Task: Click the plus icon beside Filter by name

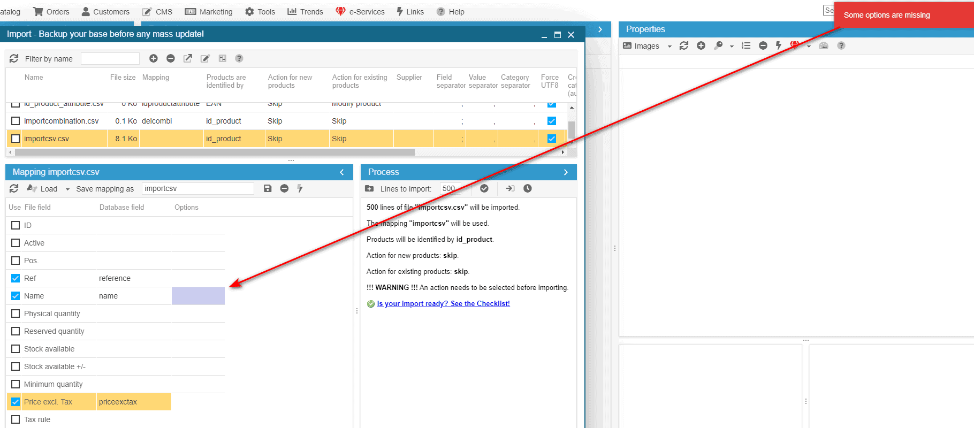Action: tap(154, 58)
